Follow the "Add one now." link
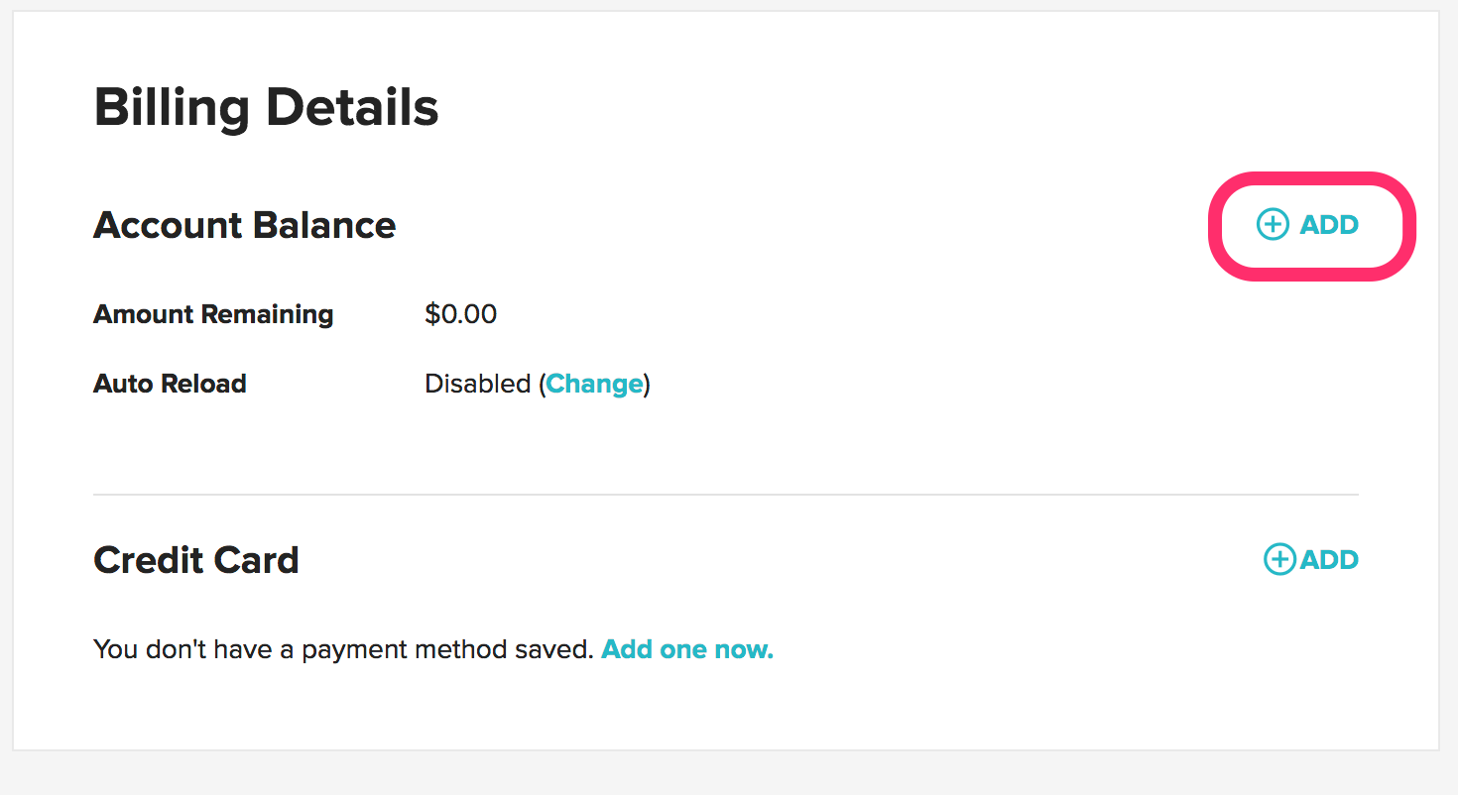The height and width of the screenshot is (795, 1458). 687,650
